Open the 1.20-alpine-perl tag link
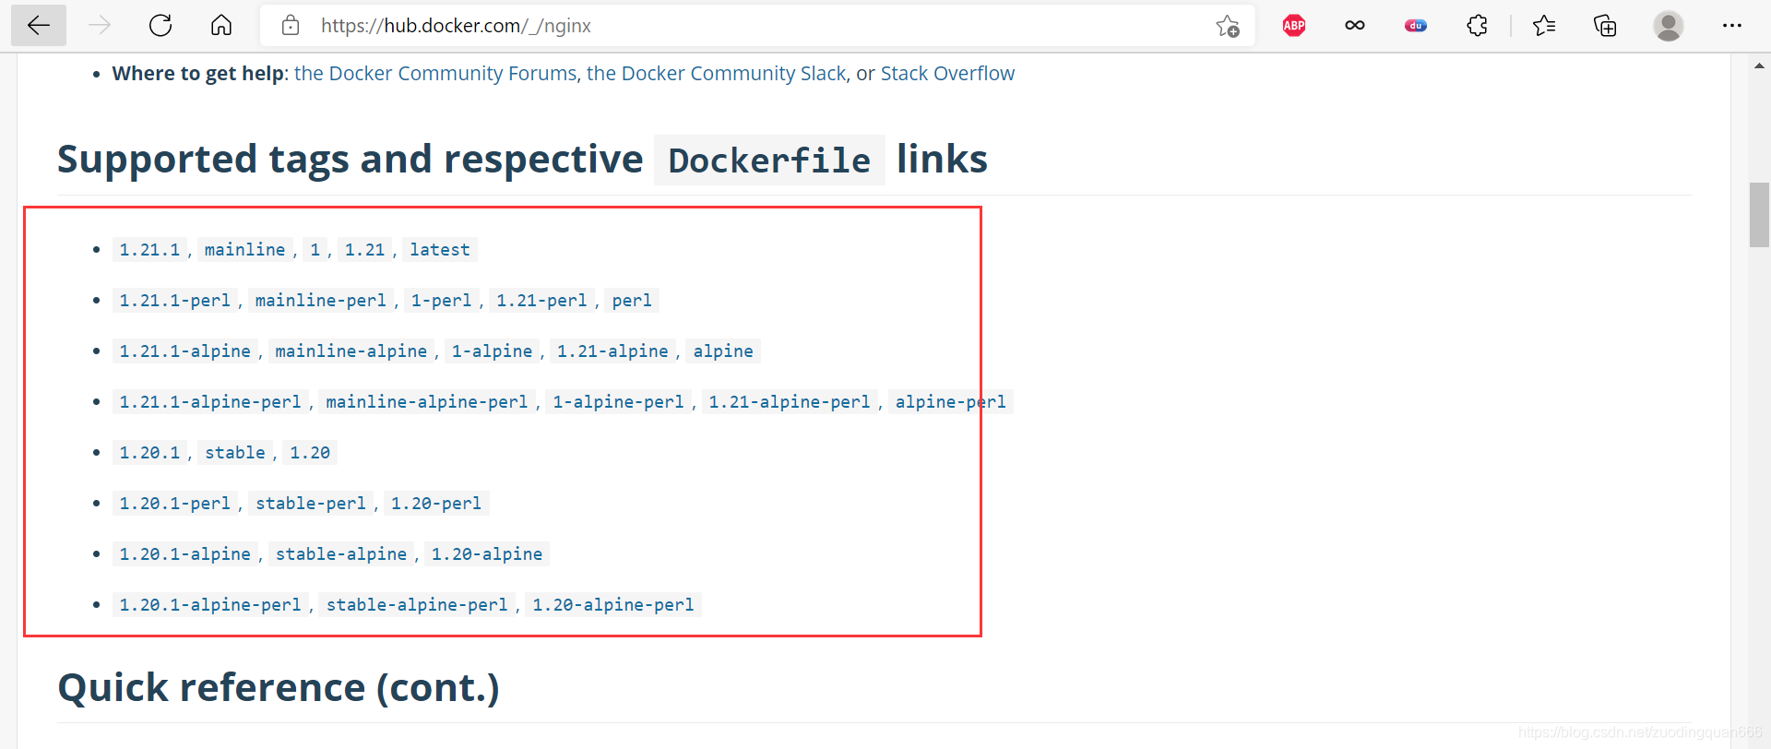The width and height of the screenshot is (1771, 749). [x=613, y=605]
